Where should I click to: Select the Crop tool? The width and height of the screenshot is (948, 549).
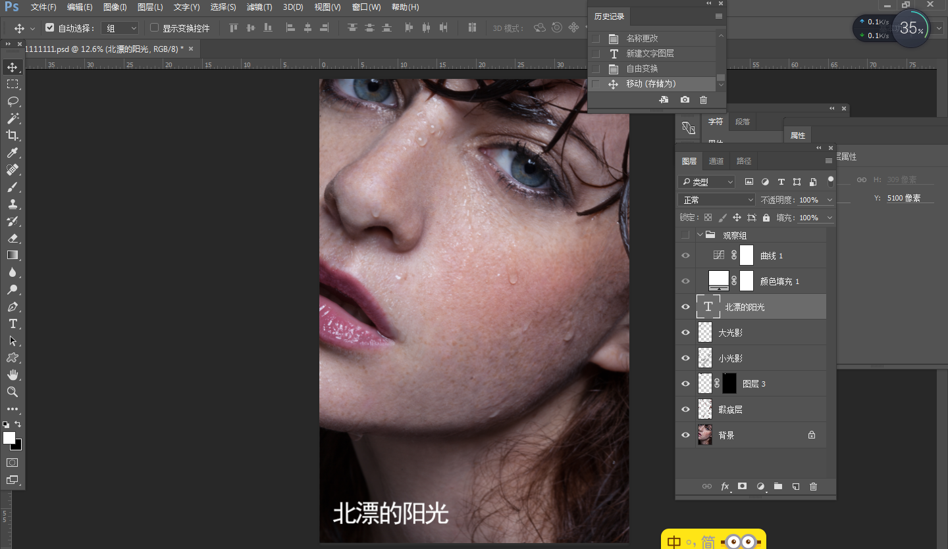click(13, 135)
